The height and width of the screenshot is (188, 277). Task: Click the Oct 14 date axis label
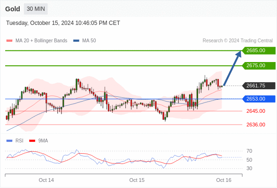(x=46, y=180)
